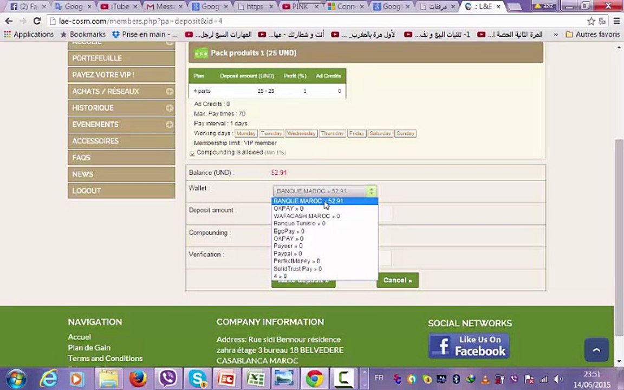
Task: Open Windows Media Player from taskbar
Action: [77, 379]
